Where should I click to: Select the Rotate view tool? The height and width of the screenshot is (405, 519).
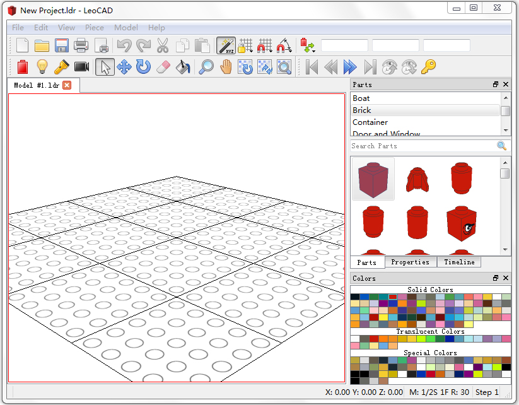pos(245,67)
